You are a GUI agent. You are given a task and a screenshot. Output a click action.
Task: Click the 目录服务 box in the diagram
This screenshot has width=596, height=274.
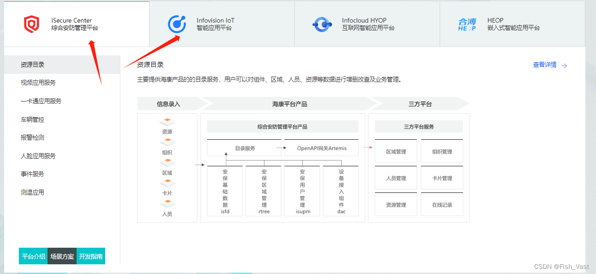click(x=244, y=148)
